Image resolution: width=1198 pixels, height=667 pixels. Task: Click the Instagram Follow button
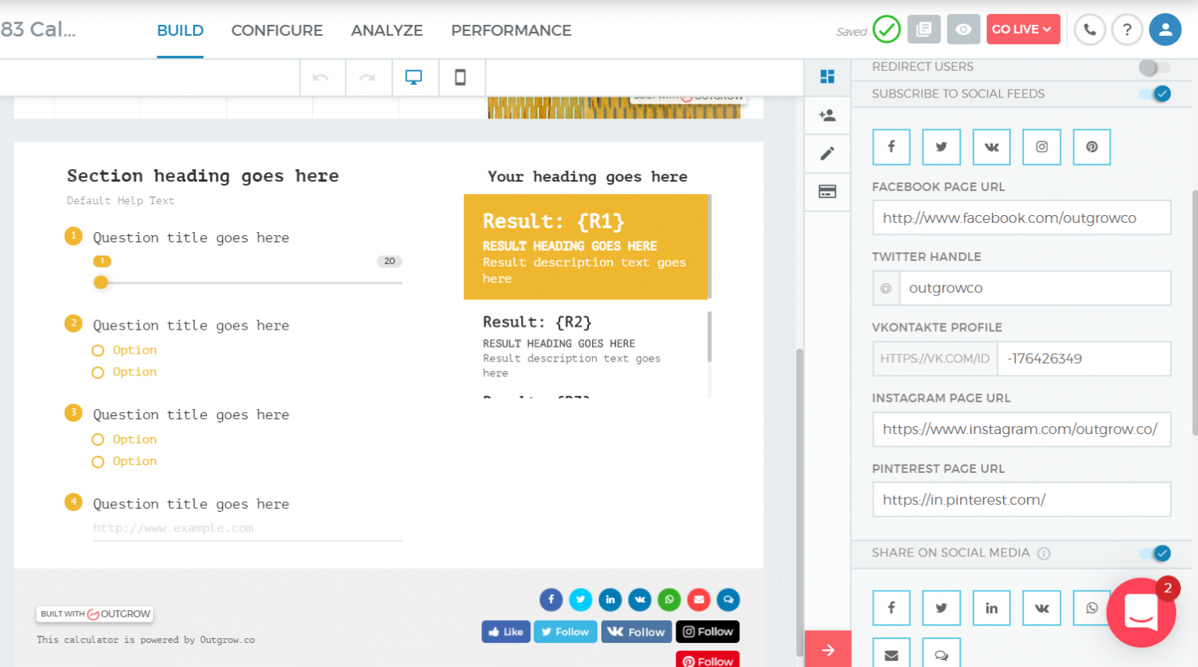tap(707, 632)
